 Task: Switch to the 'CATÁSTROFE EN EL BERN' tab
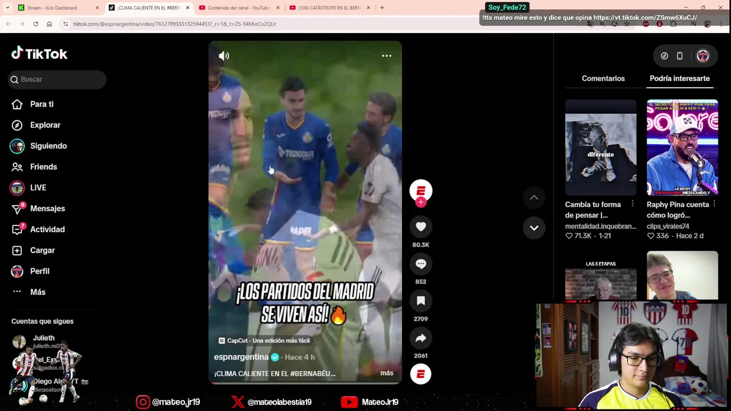[x=330, y=8]
